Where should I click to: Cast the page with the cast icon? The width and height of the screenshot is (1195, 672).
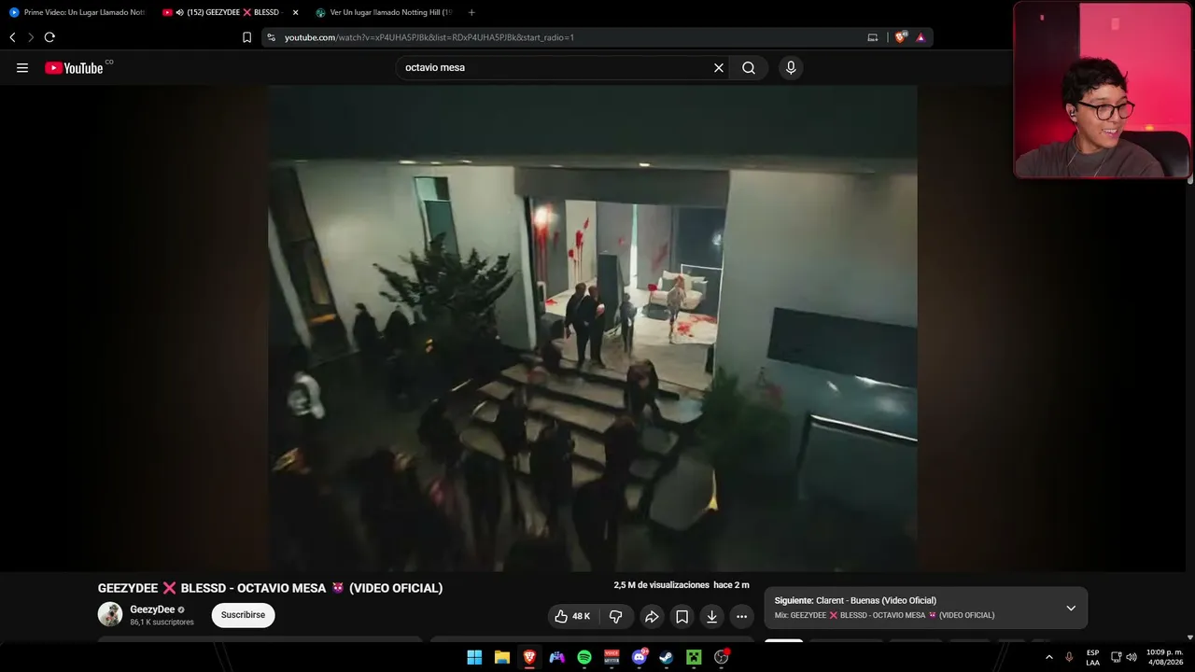pyautogui.click(x=873, y=37)
